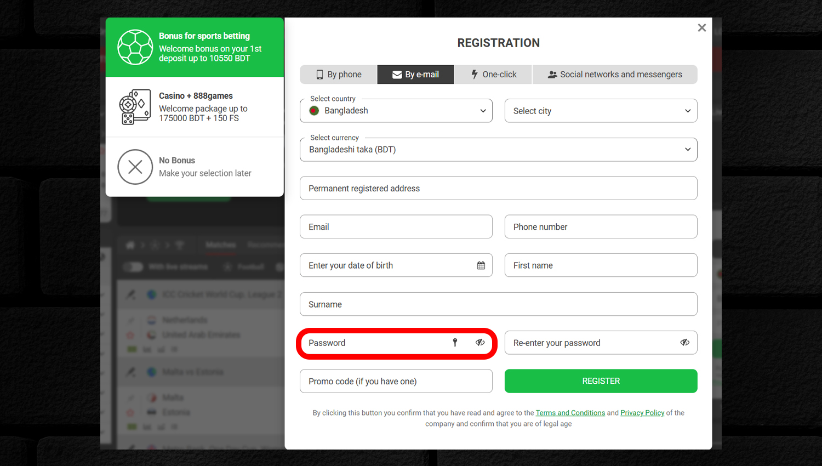Open the Terms and Conditions link
Image resolution: width=822 pixels, height=466 pixels.
(x=570, y=413)
